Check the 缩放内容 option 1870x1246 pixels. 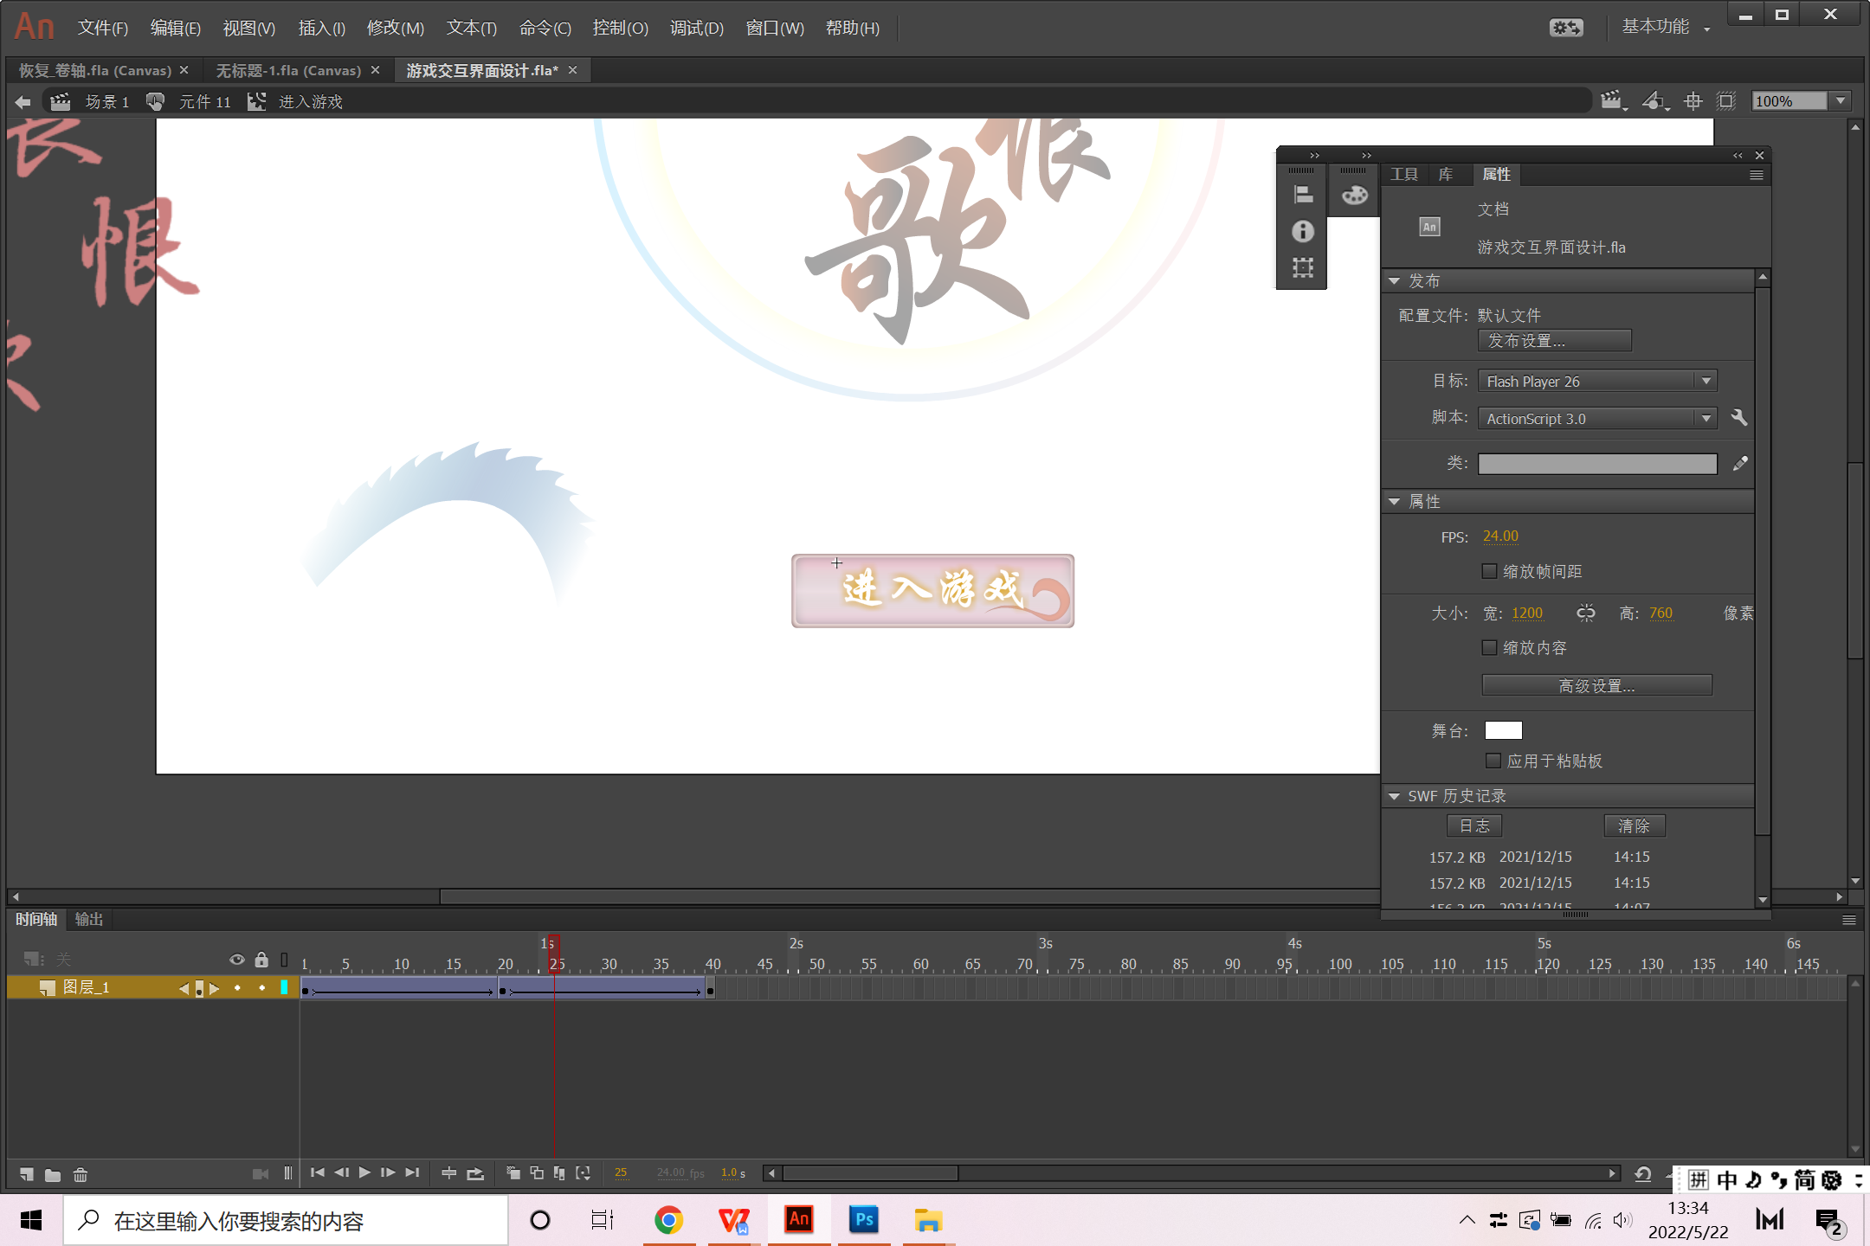(1489, 647)
